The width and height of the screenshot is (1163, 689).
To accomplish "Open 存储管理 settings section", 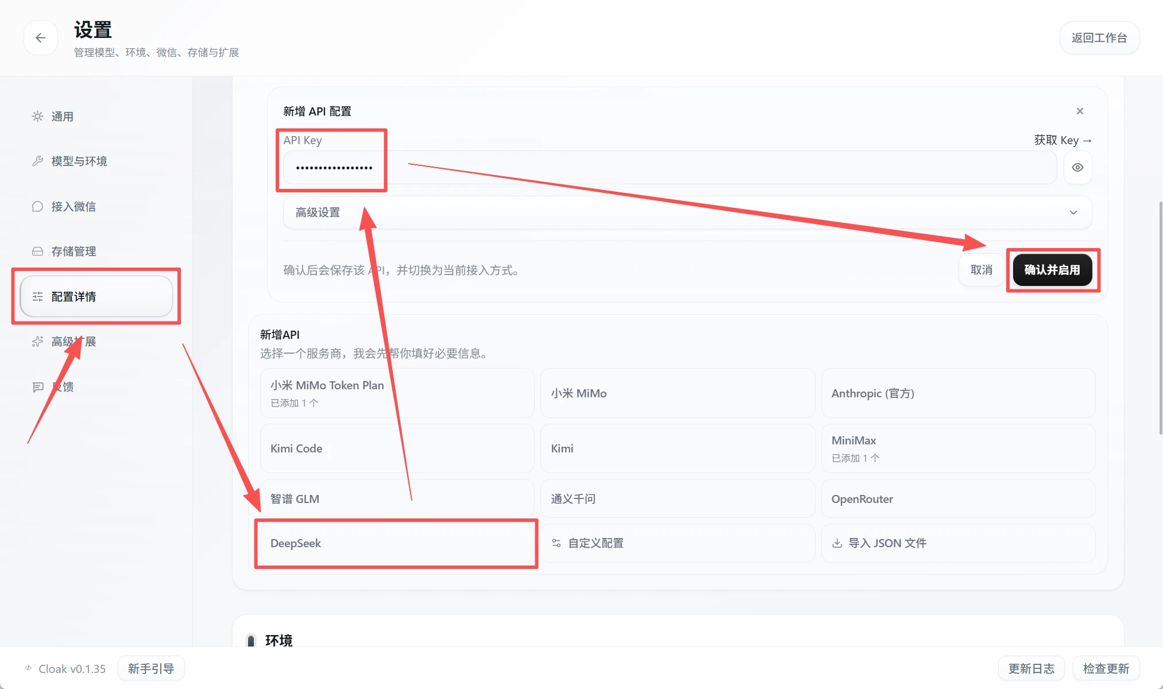I will point(96,251).
